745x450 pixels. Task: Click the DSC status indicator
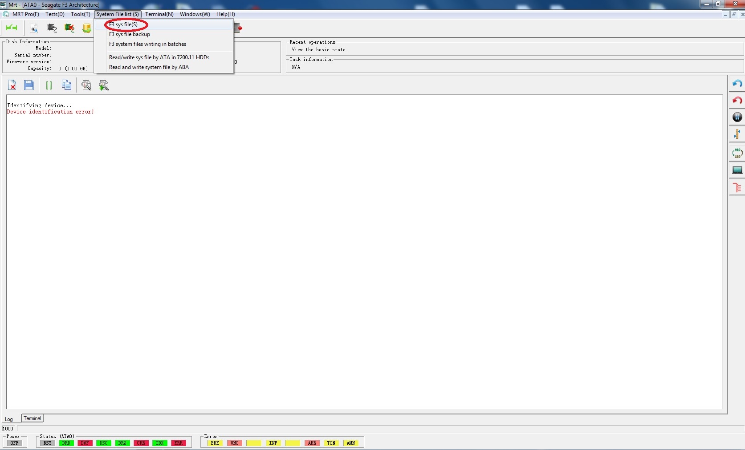(104, 443)
